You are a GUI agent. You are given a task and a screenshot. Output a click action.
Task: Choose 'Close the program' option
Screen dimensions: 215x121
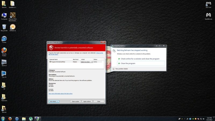128,63
